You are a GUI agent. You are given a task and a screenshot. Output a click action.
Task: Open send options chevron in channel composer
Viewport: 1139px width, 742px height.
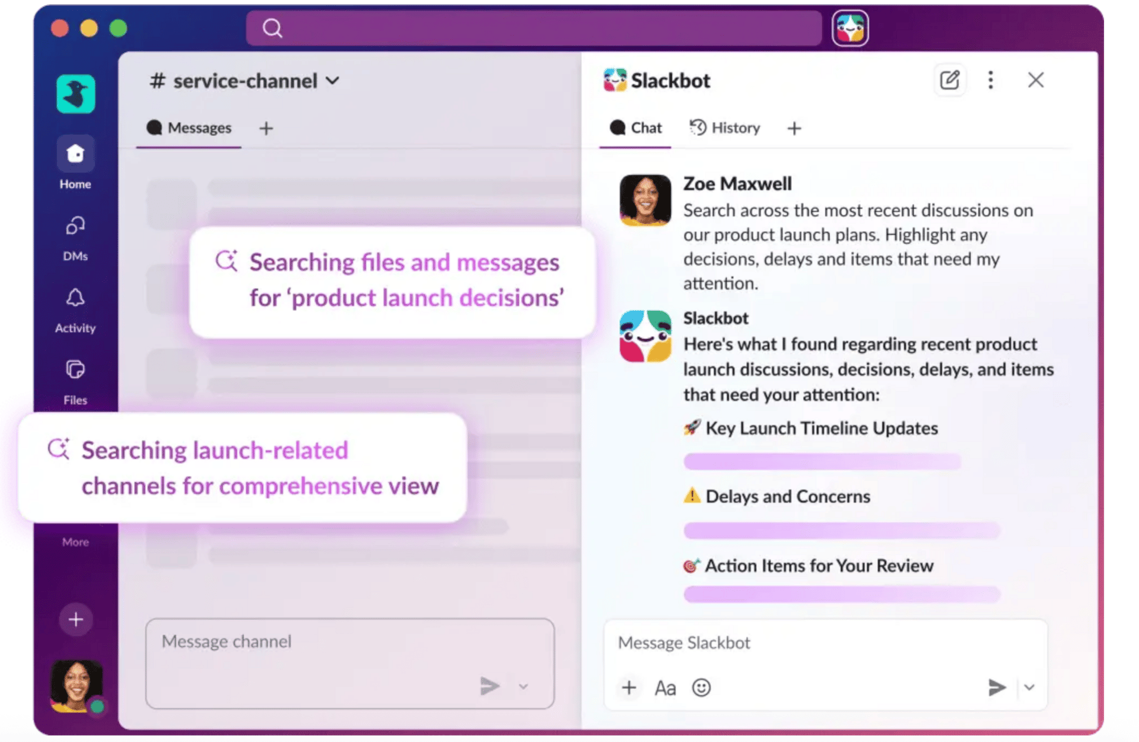(523, 687)
